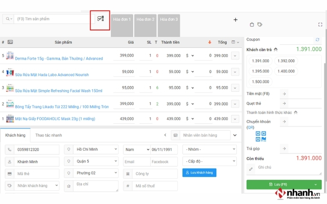Expand row options for Derma Forte 15g
The image size is (327, 204).
[235, 55]
